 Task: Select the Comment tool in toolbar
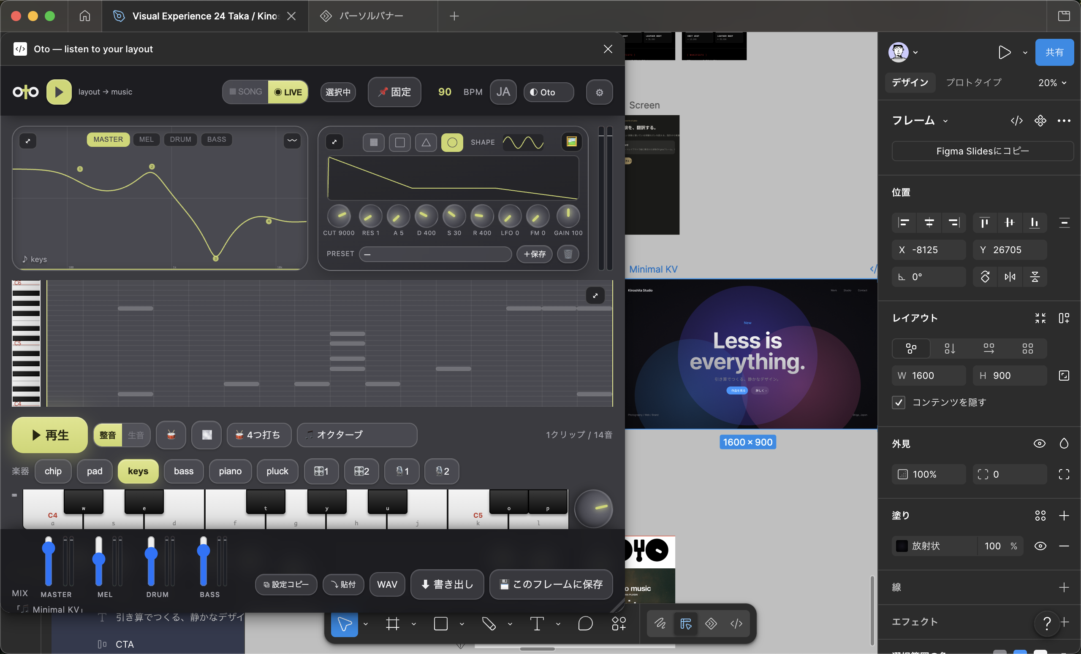pos(585,623)
